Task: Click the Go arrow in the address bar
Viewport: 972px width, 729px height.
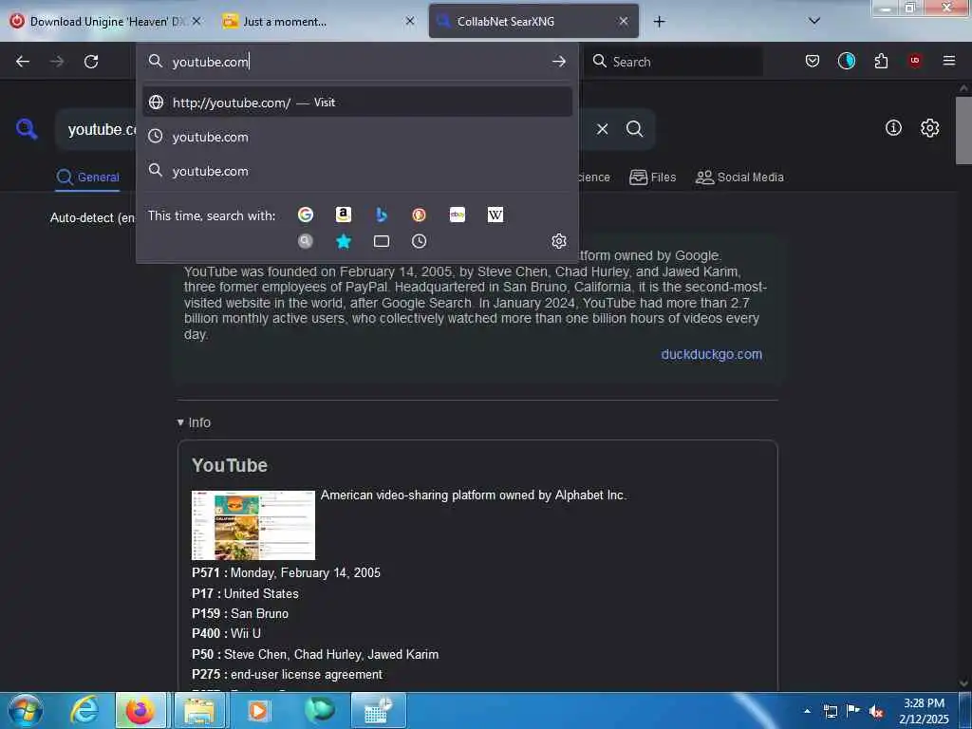Action: pos(558,62)
